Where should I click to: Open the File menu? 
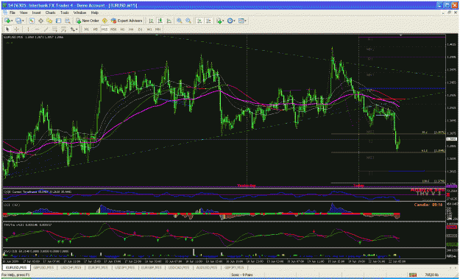[13, 13]
